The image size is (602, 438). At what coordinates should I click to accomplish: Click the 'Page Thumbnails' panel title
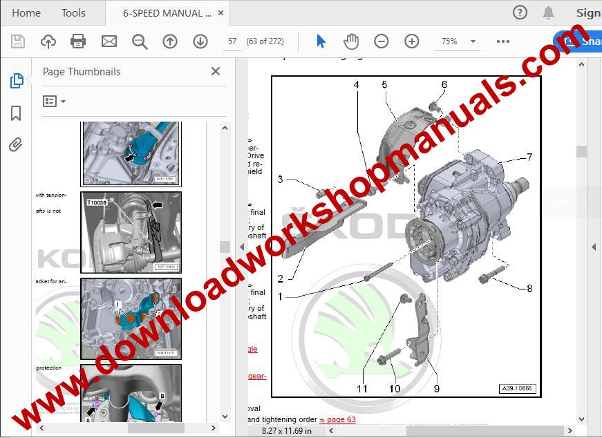pos(82,72)
